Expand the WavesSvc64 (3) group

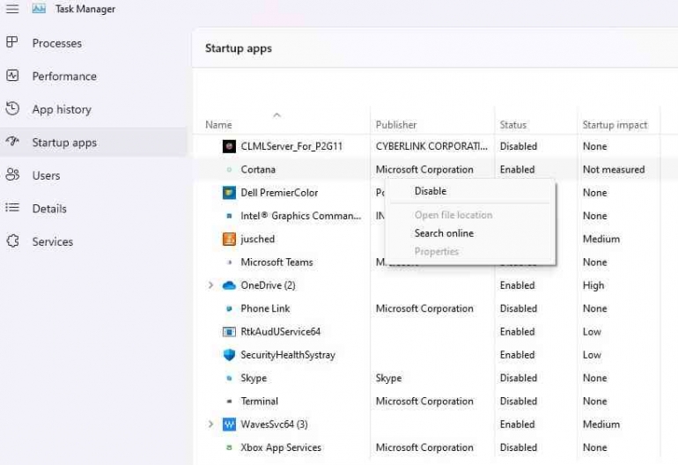pyautogui.click(x=210, y=424)
